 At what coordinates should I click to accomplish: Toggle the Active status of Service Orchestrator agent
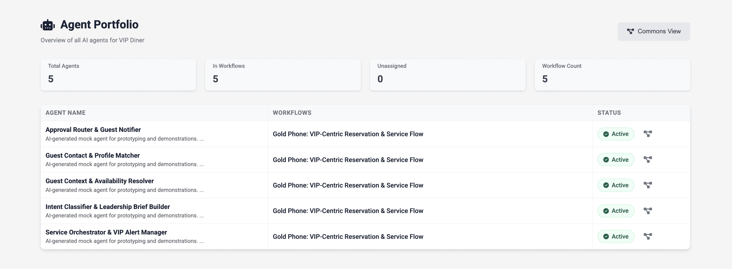pyautogui.click(x=616, y=236)
